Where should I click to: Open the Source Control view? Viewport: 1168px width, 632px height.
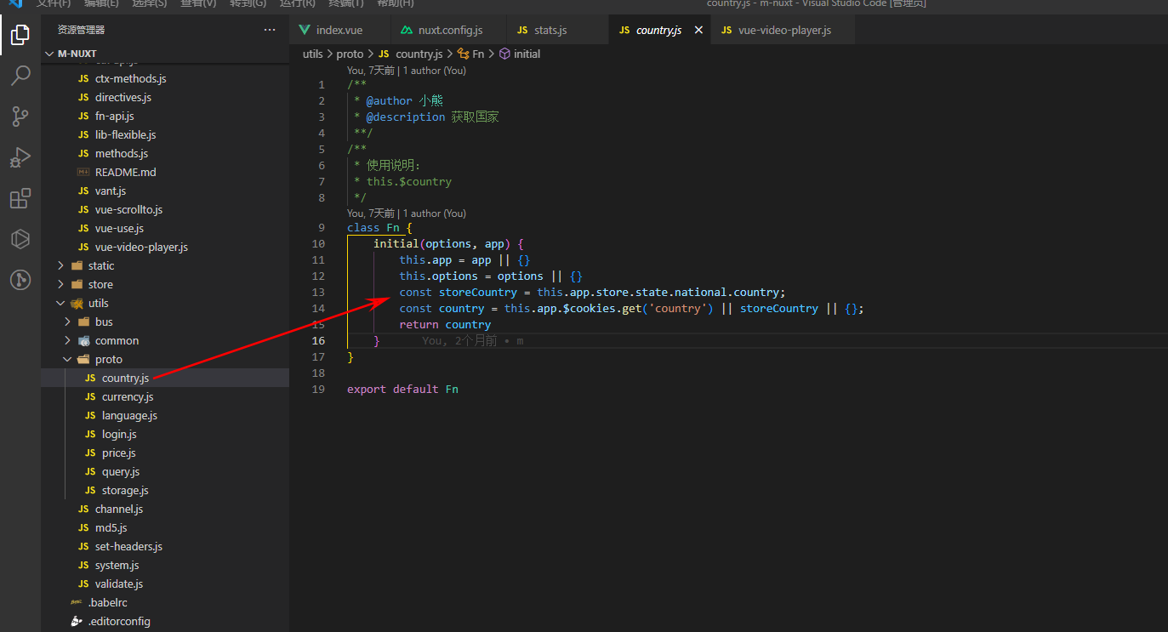tap(20, 117)
